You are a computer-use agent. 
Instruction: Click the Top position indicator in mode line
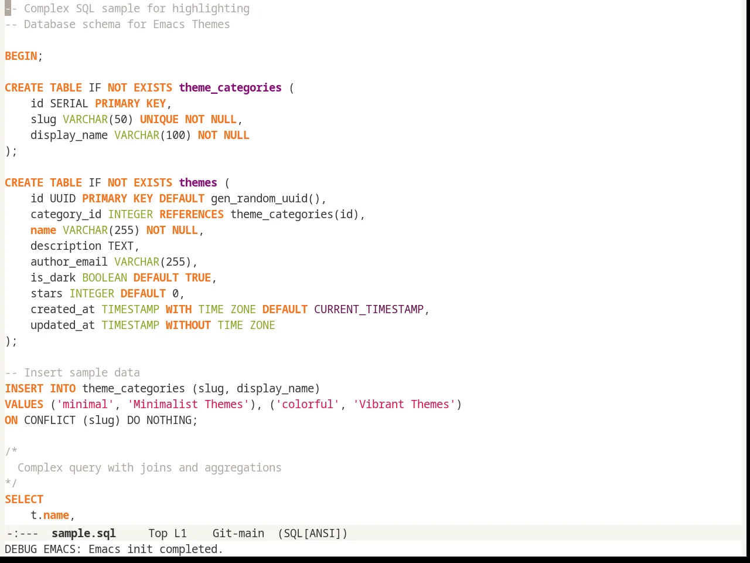point(158,534)
